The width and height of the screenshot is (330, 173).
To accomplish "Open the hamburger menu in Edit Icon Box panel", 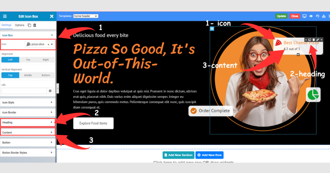I will pos(5,16).
